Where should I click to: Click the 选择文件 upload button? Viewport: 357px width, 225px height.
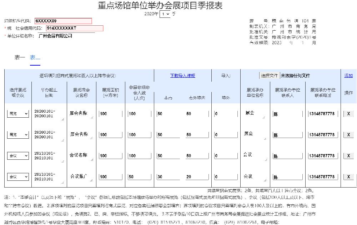[x=269, y=76]
